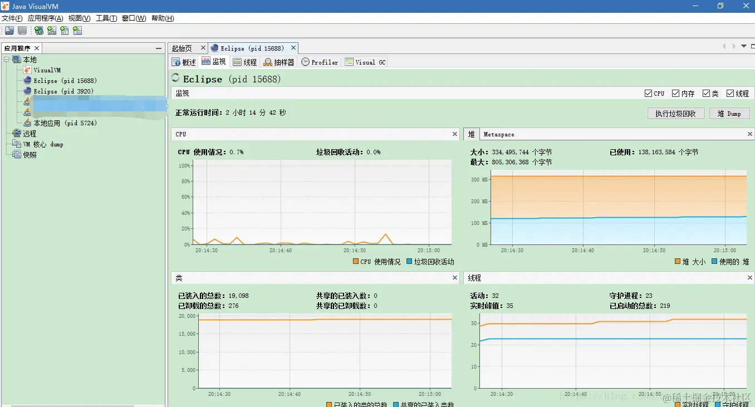
Task: Open the document list dropdown arrow
Action: tap(744, 46)
